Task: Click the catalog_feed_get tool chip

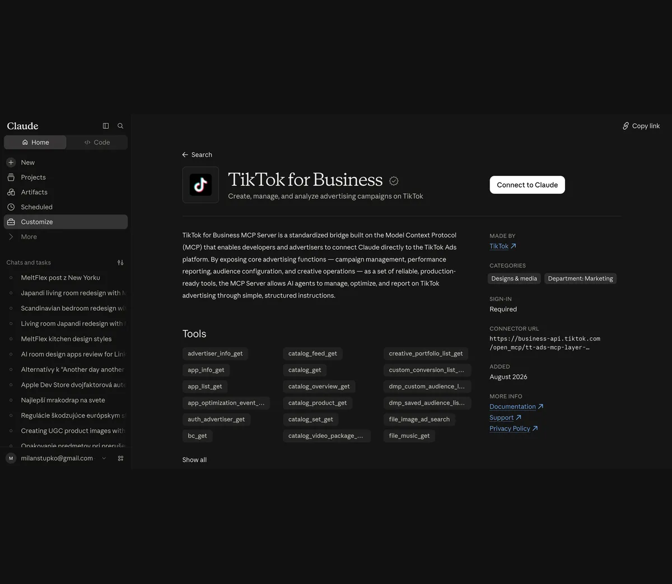Action: [x=312, y=354]
